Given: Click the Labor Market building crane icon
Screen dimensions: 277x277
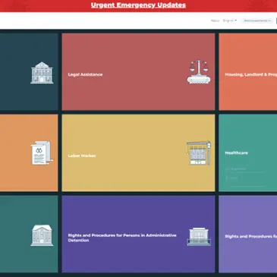Looking at the screenshot, I should pos(199,153).
